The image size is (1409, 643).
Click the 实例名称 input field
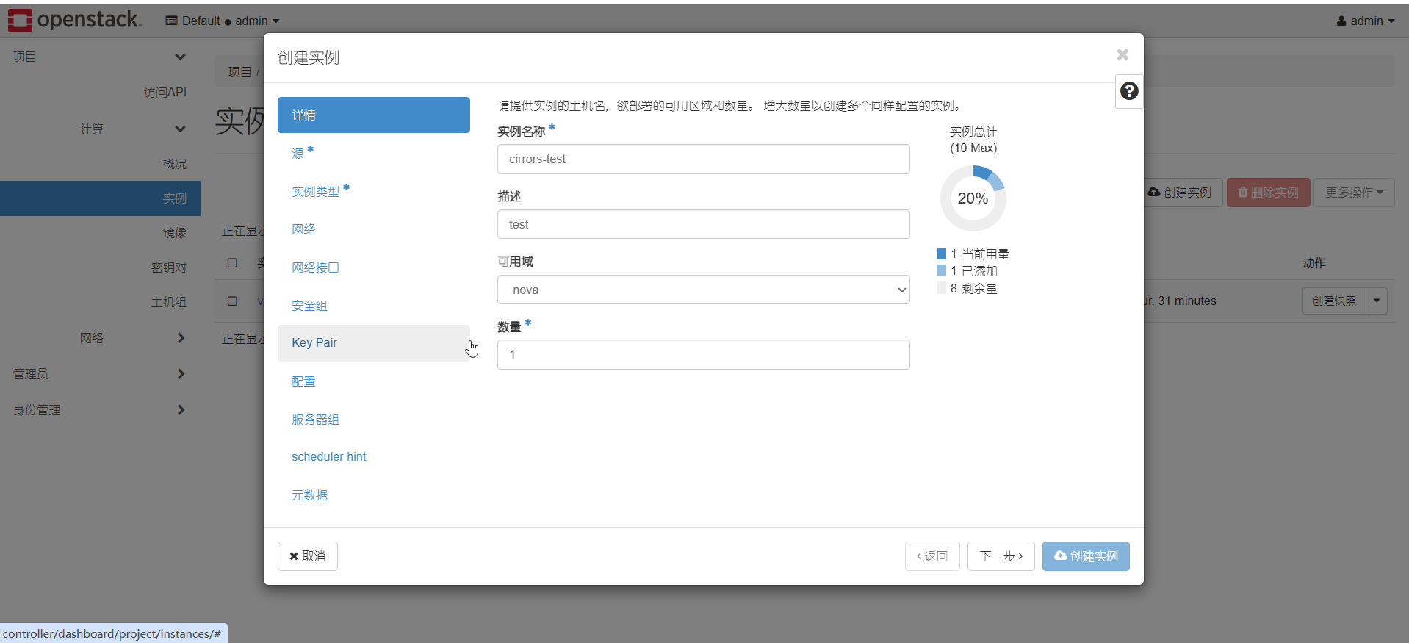pos(703,159)
